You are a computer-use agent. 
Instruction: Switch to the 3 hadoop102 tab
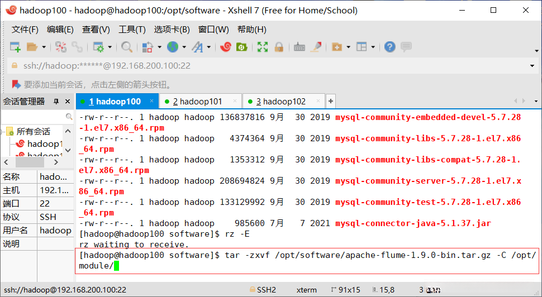283,101
